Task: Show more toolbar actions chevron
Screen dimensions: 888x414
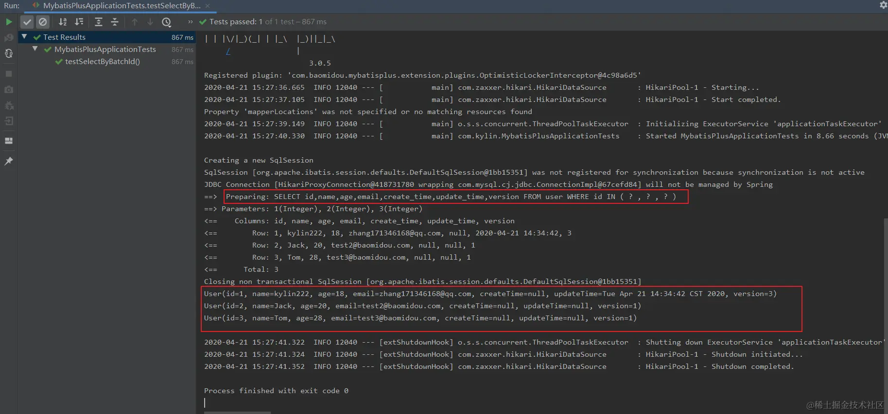Action: coord(191,22)
